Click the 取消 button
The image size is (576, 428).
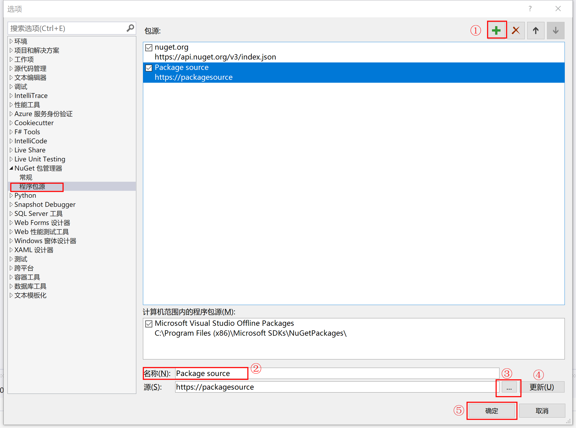(x=542, y=411)
